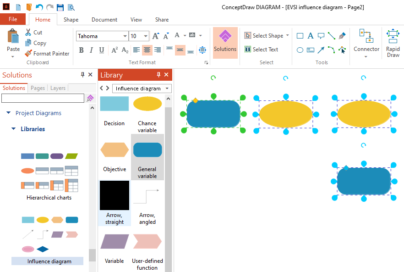This screenshot has height=272, width=404.
Task: Save the document with floppy disk icon
Action: 60,7
